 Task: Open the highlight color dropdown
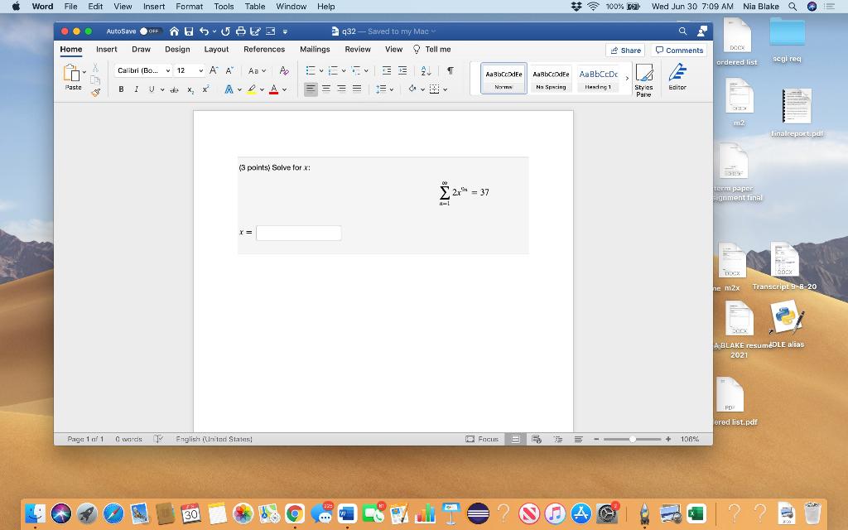(x=261, y=89)
